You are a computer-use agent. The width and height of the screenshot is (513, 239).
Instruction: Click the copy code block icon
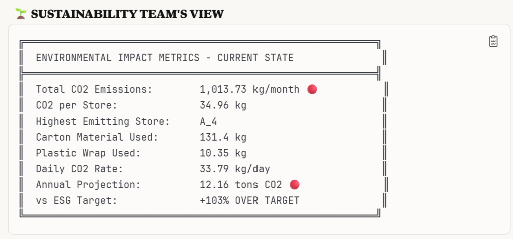coord(493,41)
